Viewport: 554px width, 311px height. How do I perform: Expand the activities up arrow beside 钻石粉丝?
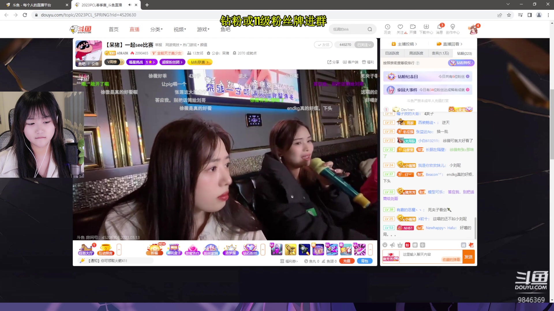(x=263, y=249)
